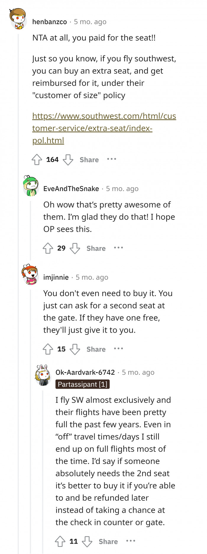Upvote Ok-Aardvark-6742's comment
Viewport: 207px width, 554px height.
(x=60, y=542)
